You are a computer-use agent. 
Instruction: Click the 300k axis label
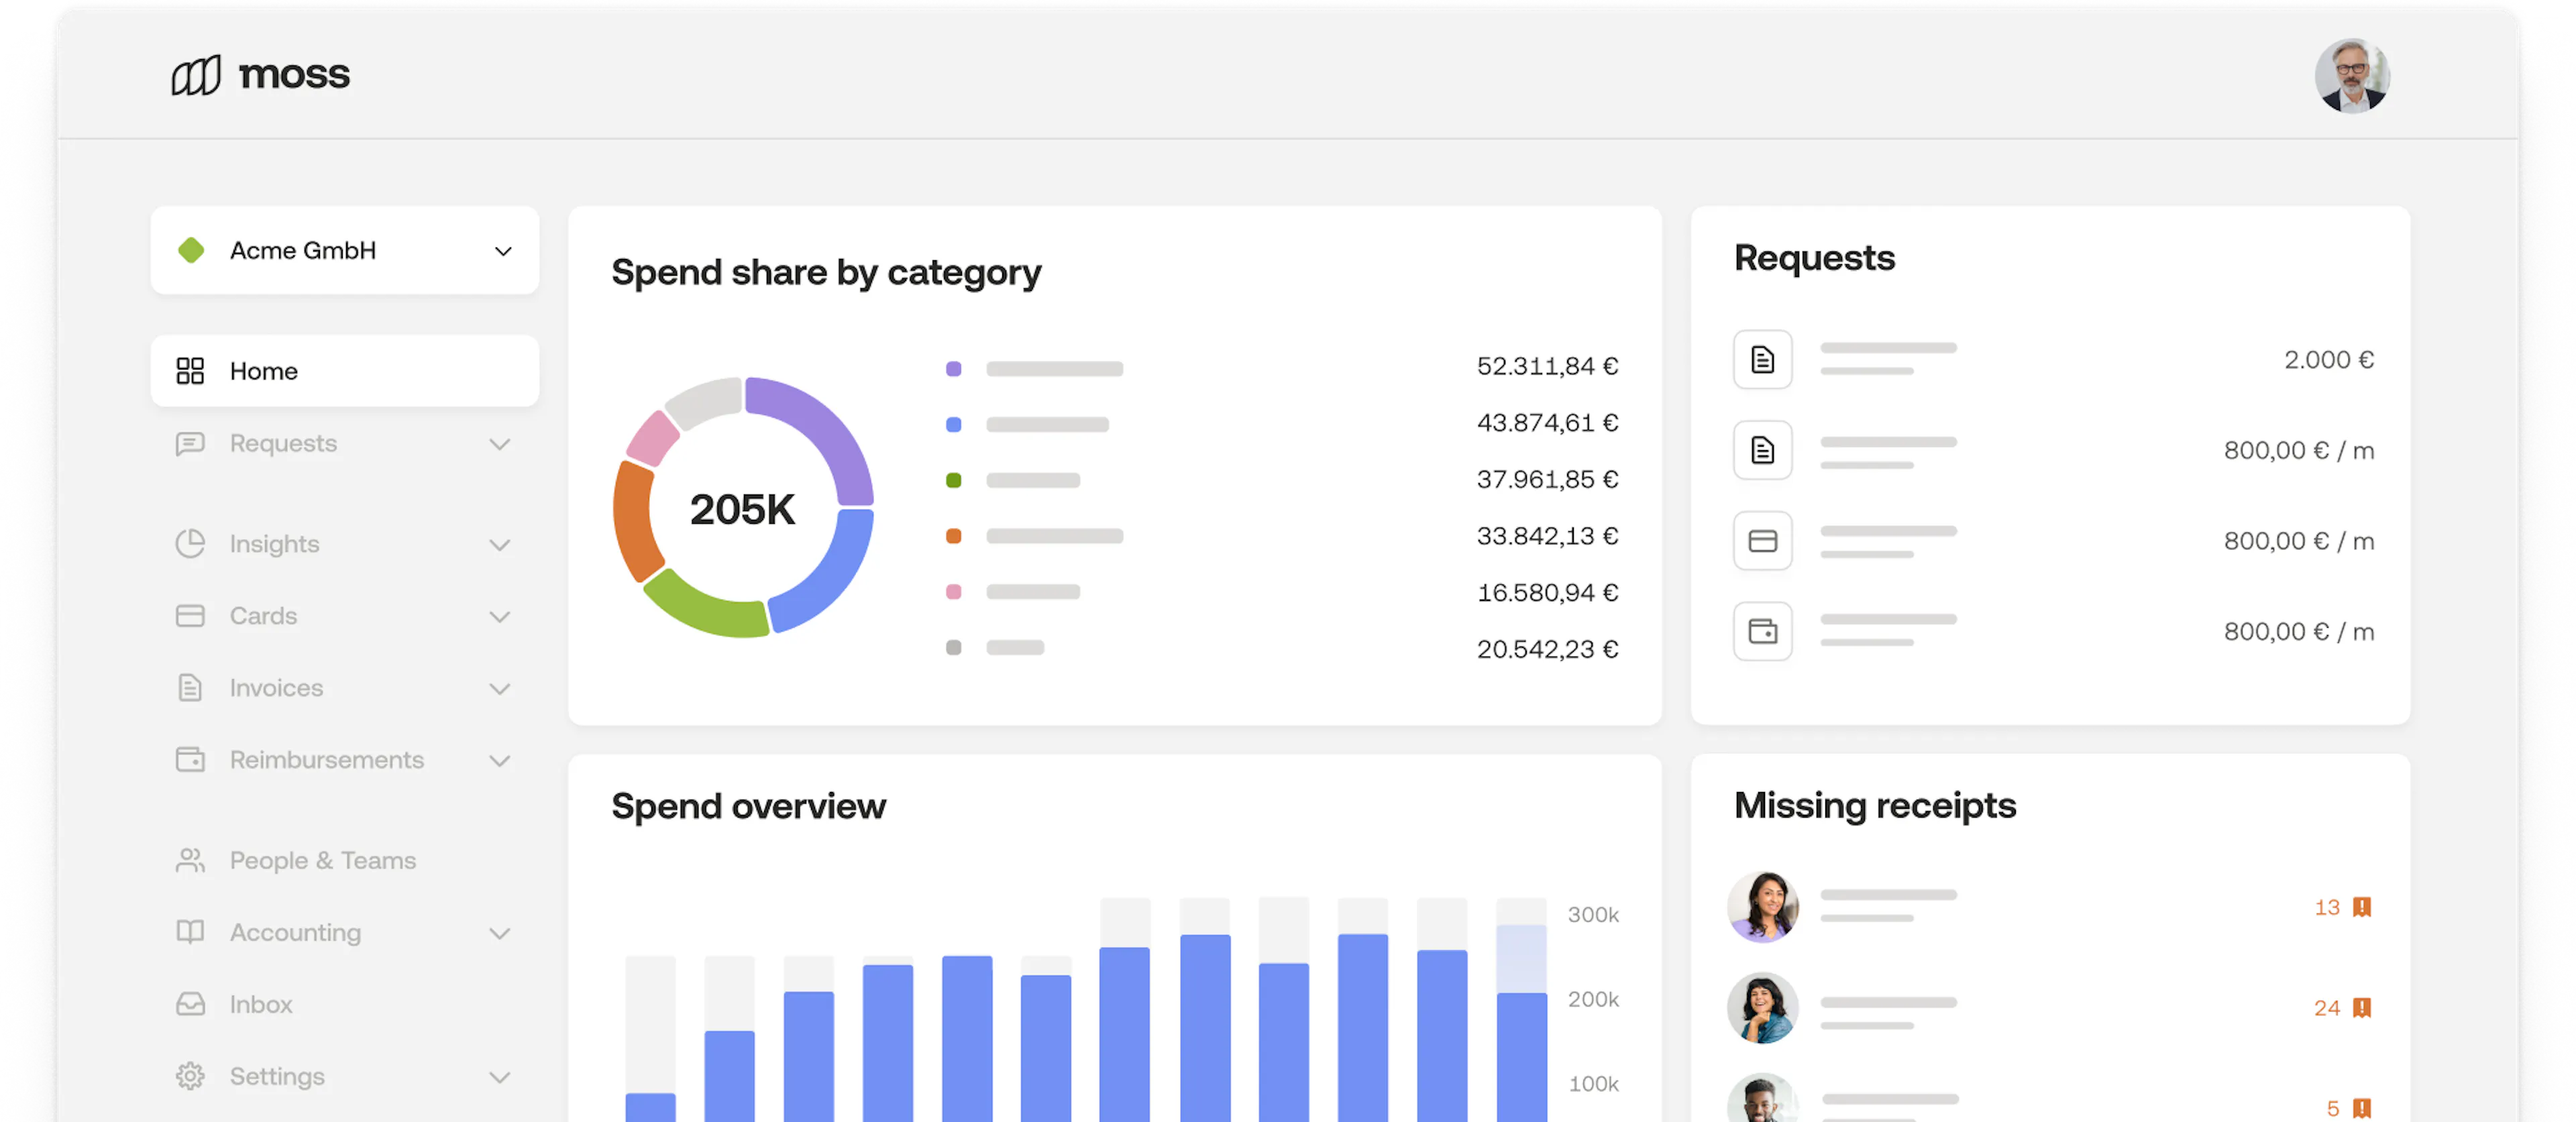click(x=1593, y=915)
